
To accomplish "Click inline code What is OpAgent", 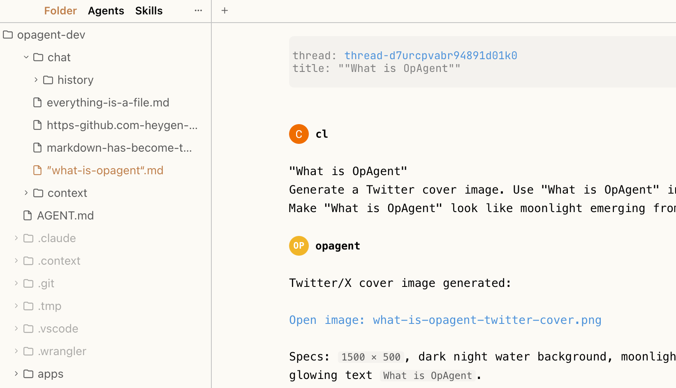I will point(428,375).
